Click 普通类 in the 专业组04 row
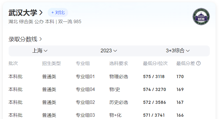 pyautogui.click(x=49, y=89)
